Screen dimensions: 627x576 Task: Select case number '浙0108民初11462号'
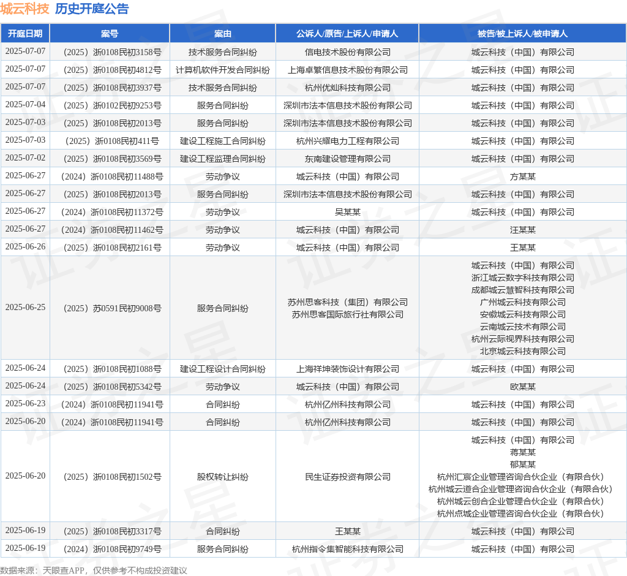127,230
